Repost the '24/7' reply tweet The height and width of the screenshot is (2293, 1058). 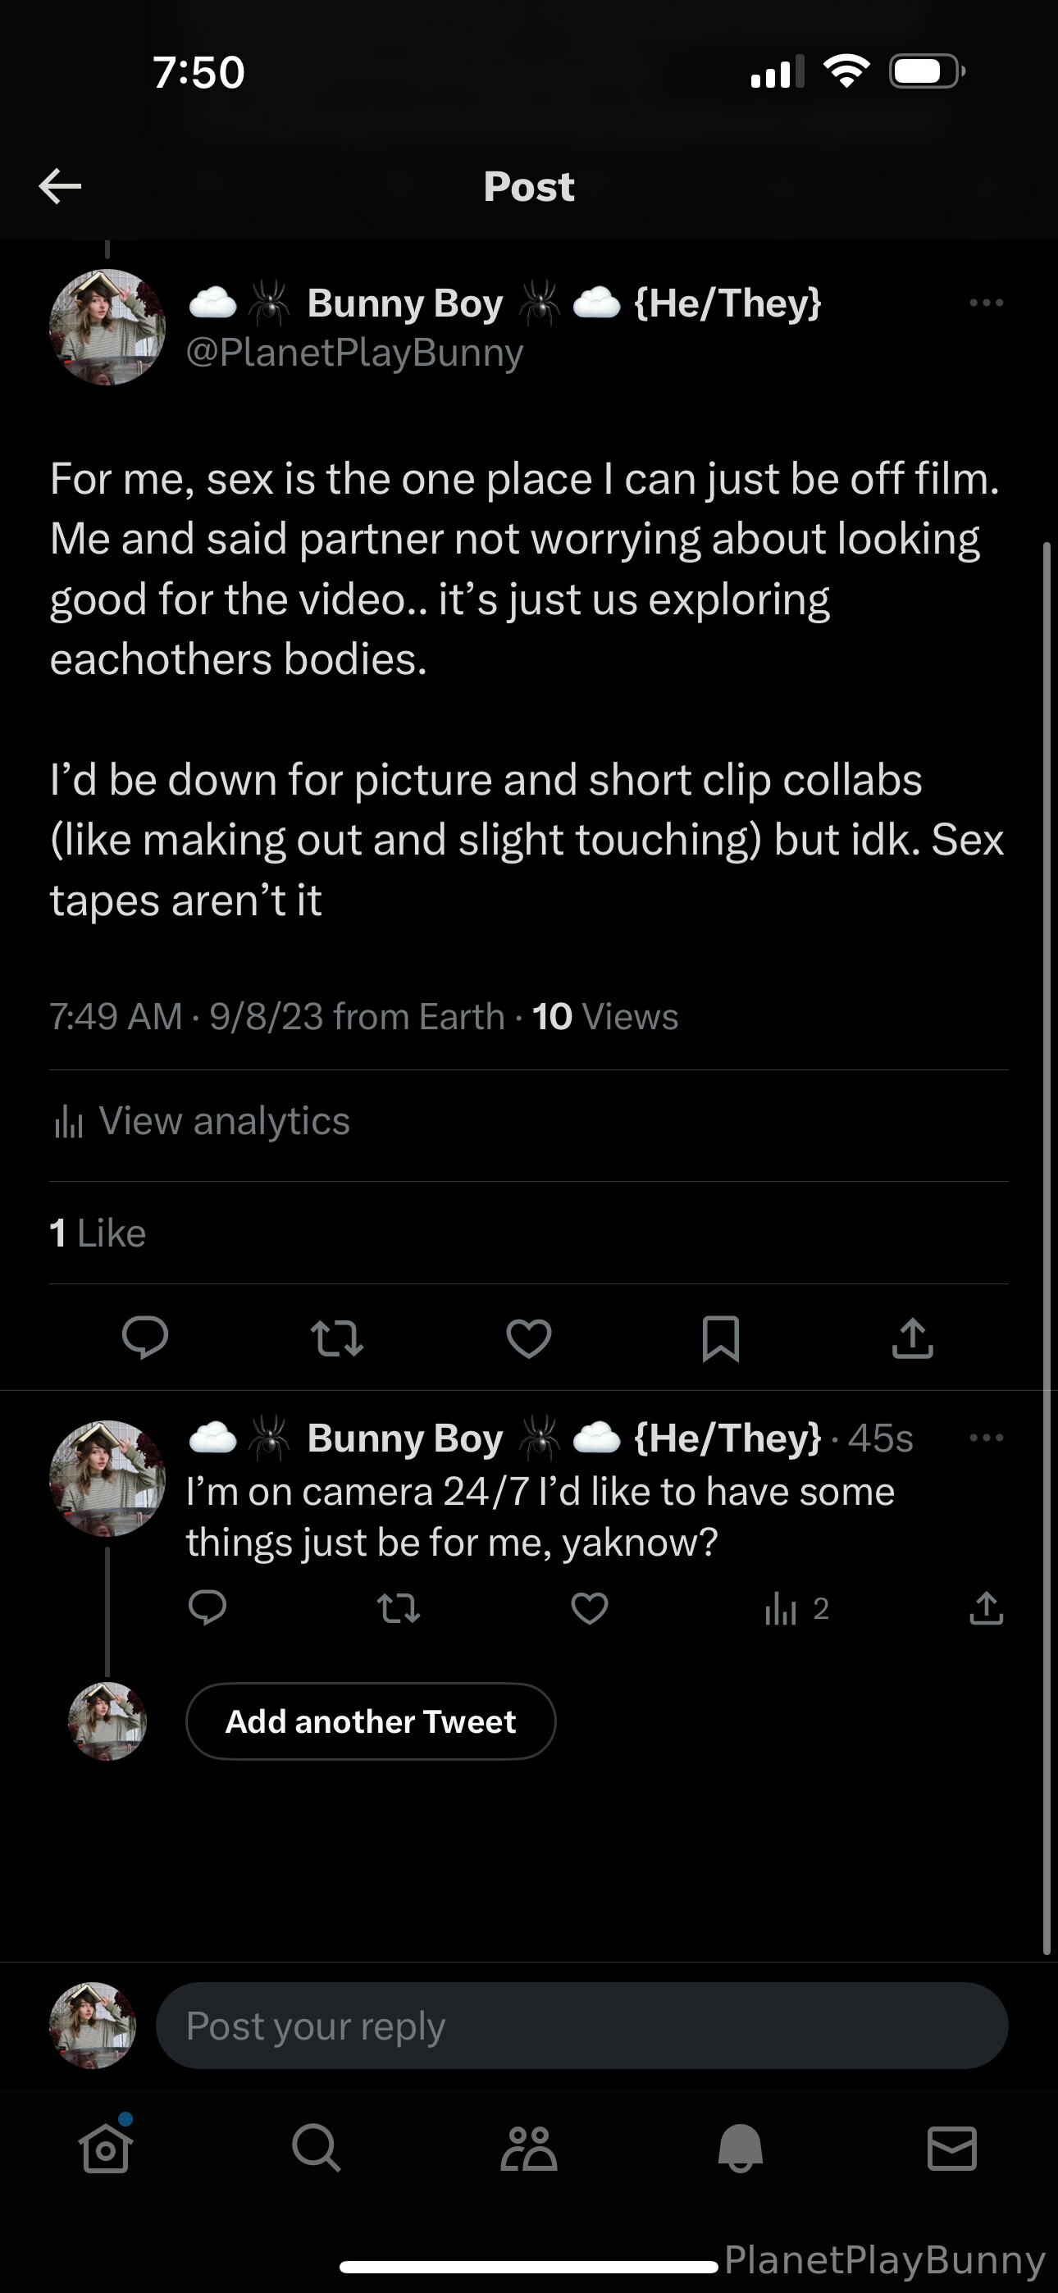(x=398, y=1608)
